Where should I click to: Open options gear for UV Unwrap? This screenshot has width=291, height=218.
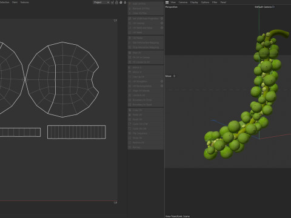(162, 23)
